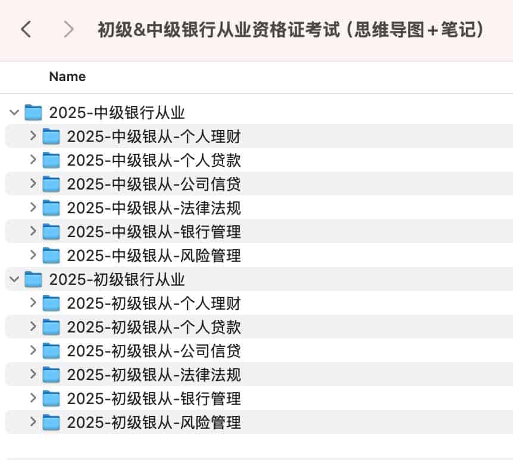513x460 pixels.
Task: Expand the 2025-中级银从-法律法规 folder
Action: coord(33,207)
